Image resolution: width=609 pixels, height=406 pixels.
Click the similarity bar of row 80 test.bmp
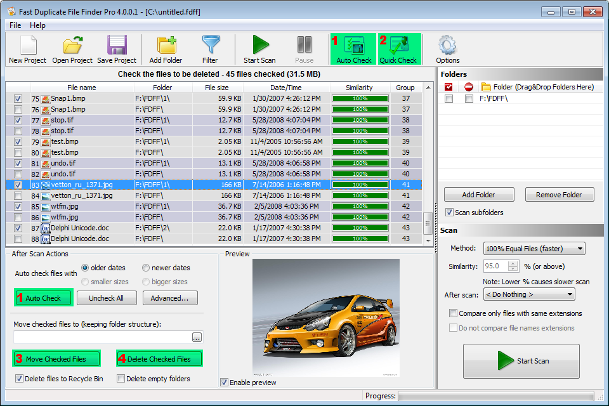pos(360,153)
